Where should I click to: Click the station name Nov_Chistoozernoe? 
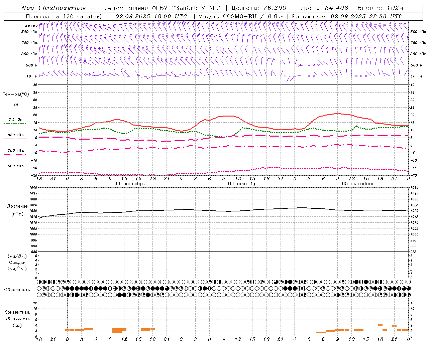53,8
